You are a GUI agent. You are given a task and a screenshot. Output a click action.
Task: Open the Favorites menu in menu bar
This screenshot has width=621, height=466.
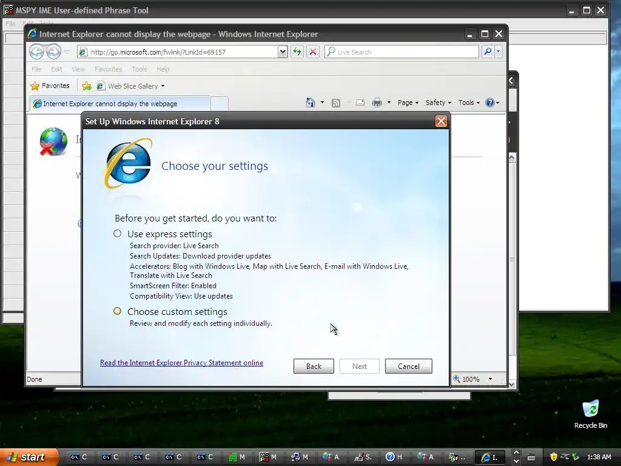click(x=108, y=69)
